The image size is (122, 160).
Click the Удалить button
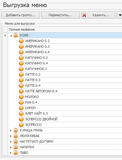point(98,15)
